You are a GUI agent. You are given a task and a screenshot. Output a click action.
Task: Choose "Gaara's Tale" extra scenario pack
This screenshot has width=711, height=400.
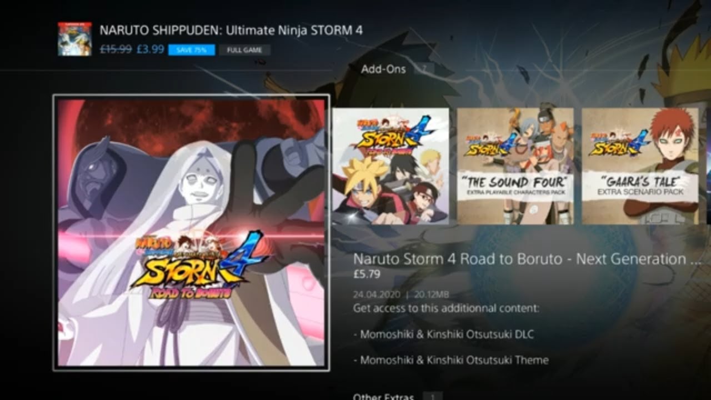click(640, 166)
